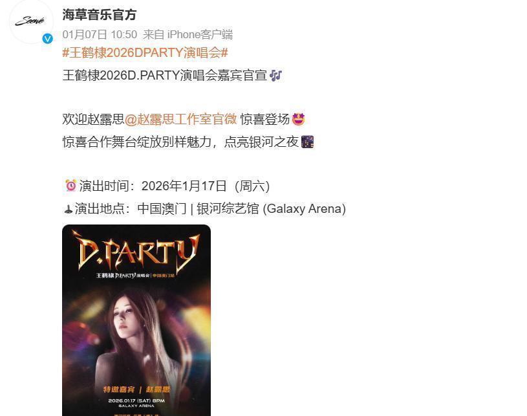Viewport: 527px width, 416px height.
Task: Click the Galaxy Arena venue text
Action: pos(304,208)
